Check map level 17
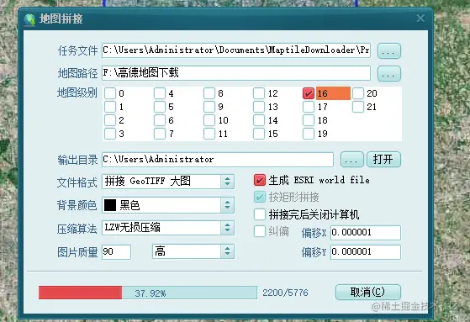470x322 pixels. [x=309, y=107]
